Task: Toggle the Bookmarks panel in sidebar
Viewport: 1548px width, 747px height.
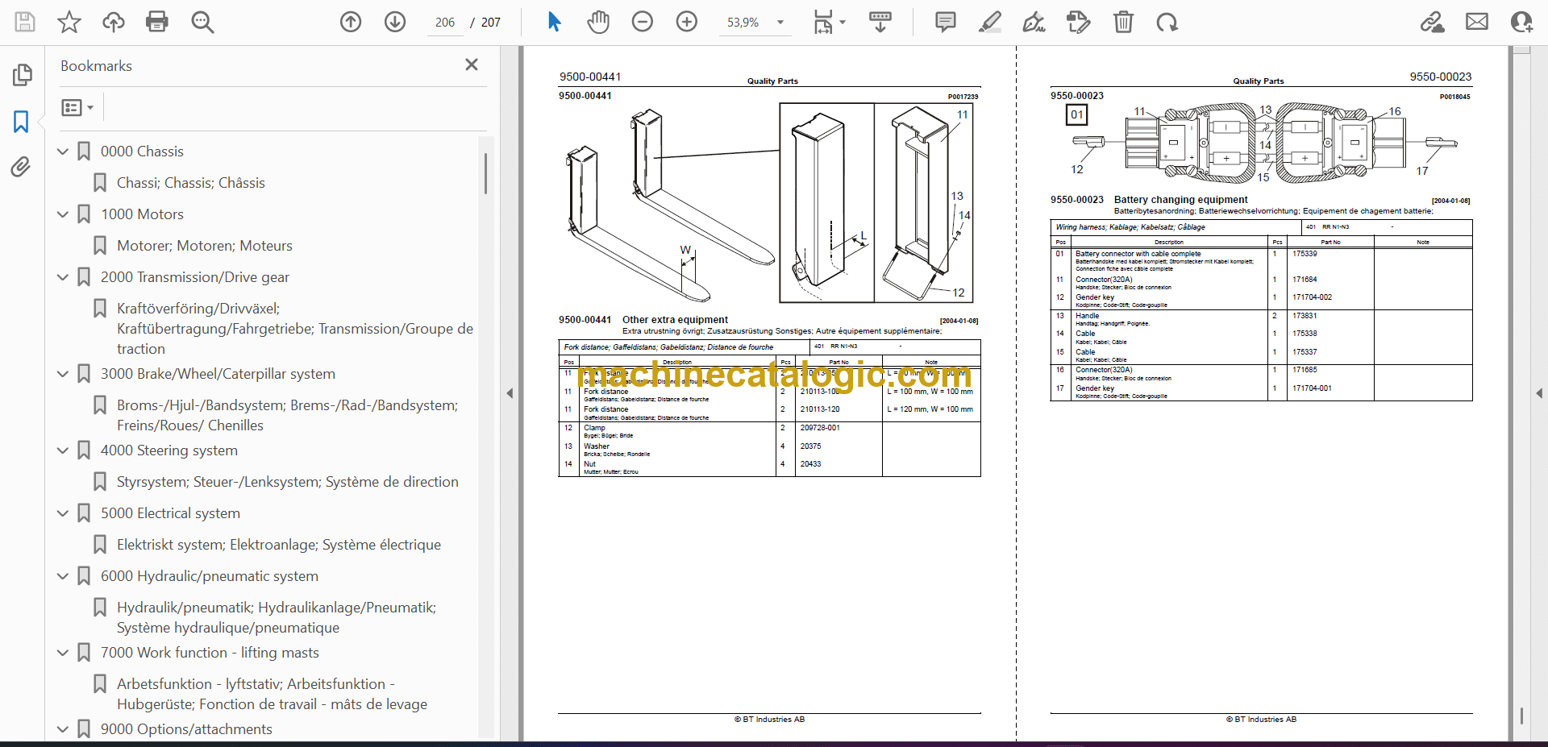Action: (x=21, y=122)
